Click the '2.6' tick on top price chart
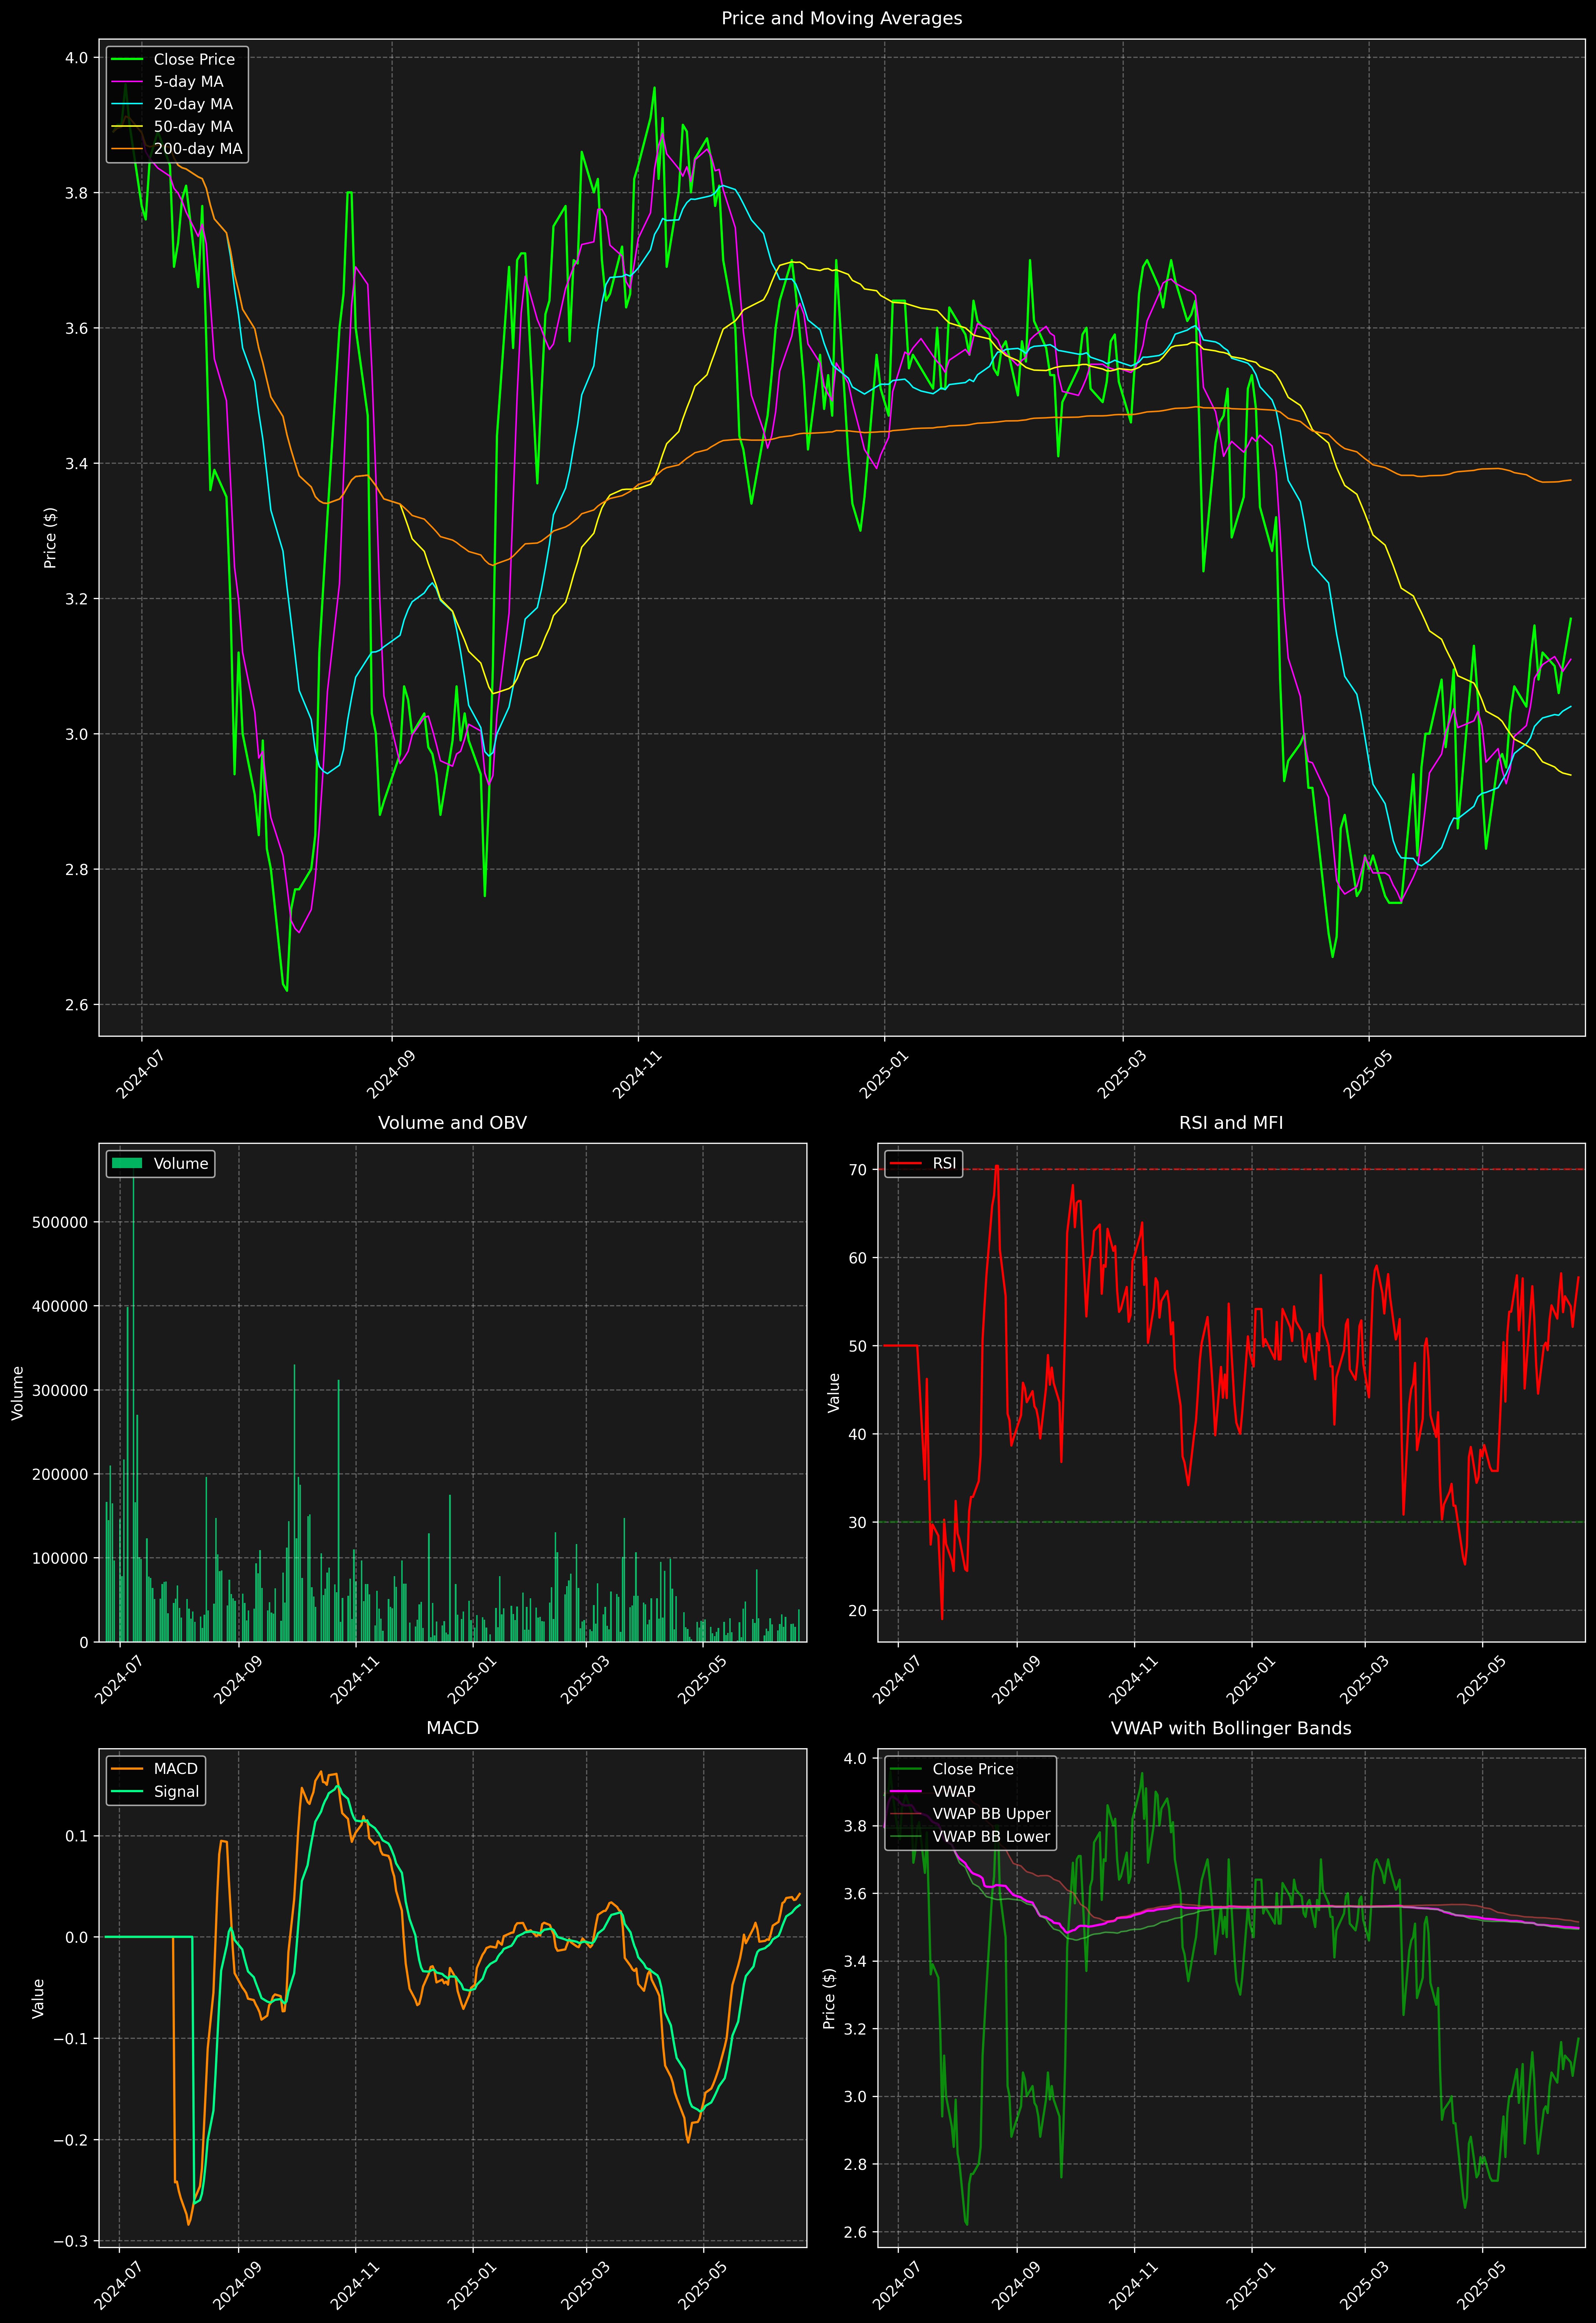 click(77, 1005)
